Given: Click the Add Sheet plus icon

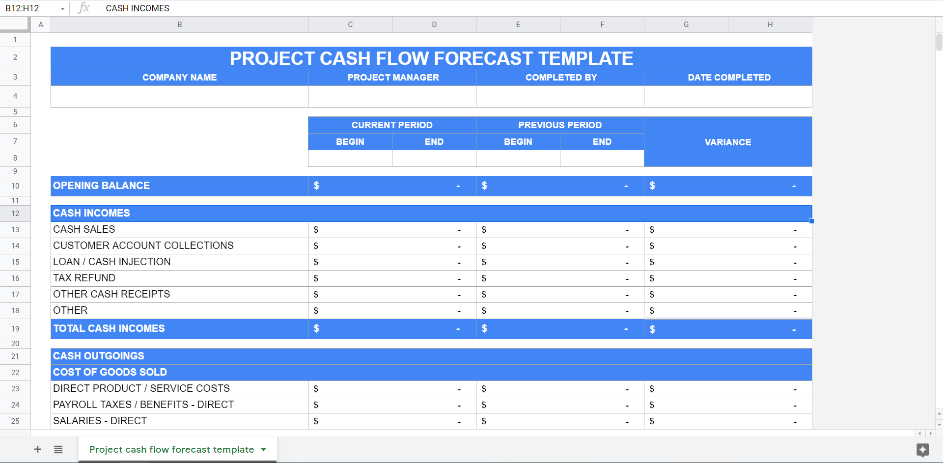Looking at the screenshot, I should (37, 449).
